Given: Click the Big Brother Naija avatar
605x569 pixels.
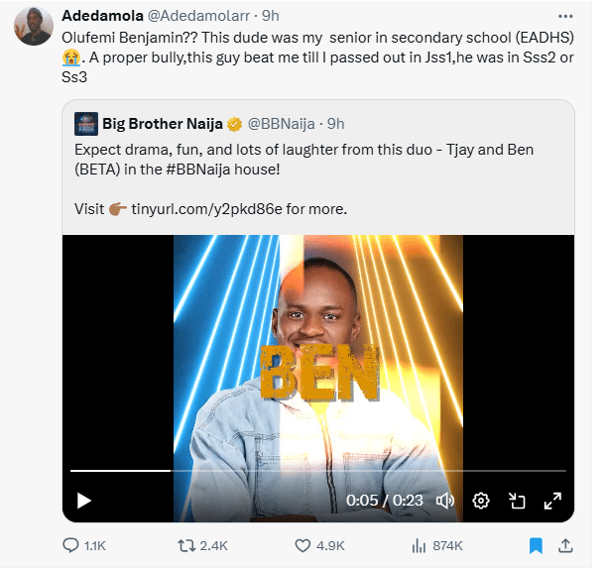Looking at the screenshot, I should click(86, 124).
